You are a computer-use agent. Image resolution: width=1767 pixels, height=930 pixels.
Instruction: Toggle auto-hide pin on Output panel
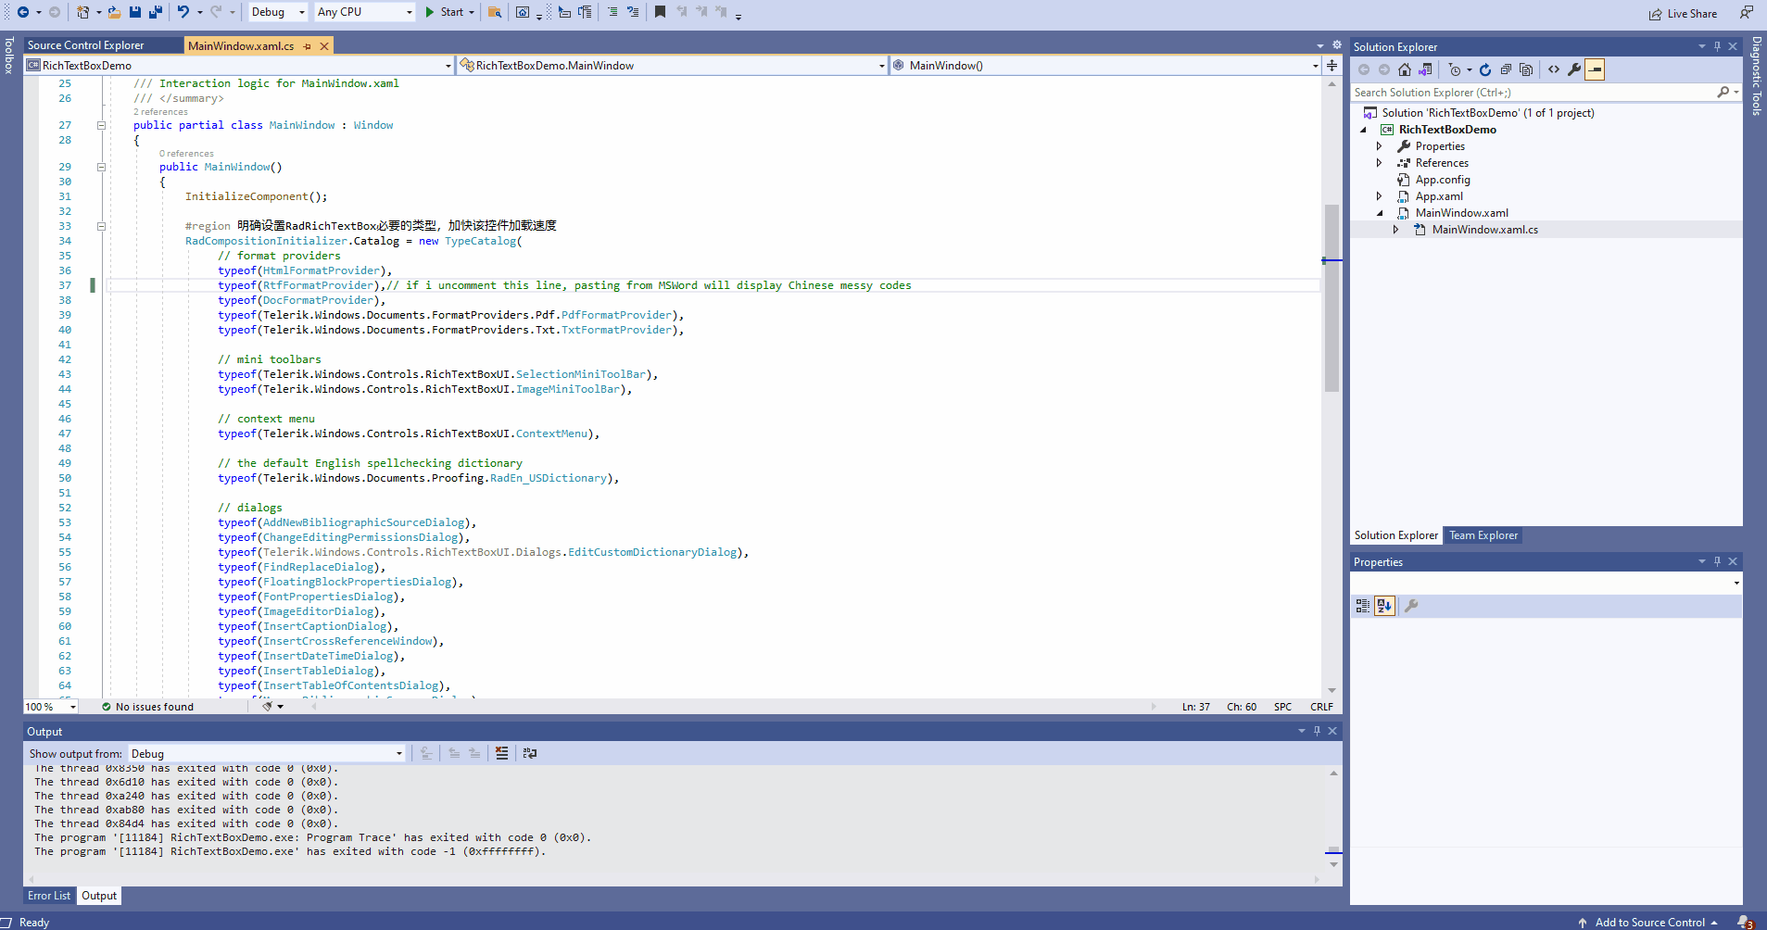[1317, 731]
